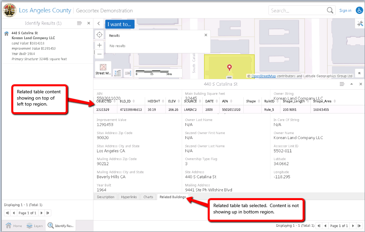This screenshot has width=365, height=232.
Task: Open the OpenStreetMap attribution link
Action: [x=263, y=76]
